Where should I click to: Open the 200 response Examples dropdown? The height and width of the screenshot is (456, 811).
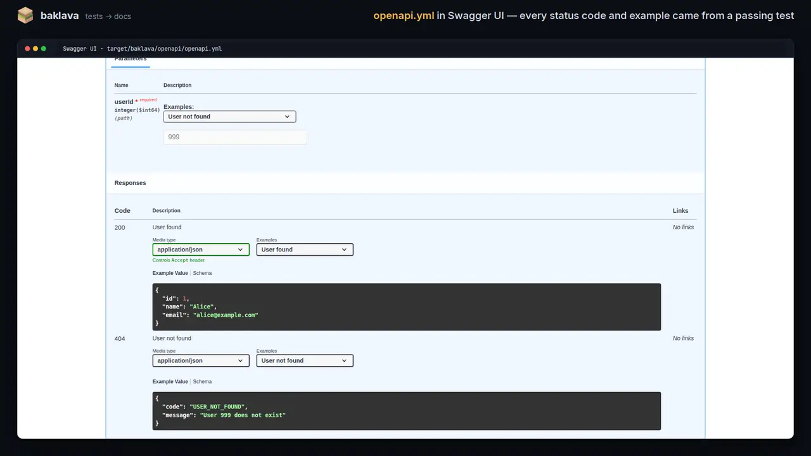[305, 250]
